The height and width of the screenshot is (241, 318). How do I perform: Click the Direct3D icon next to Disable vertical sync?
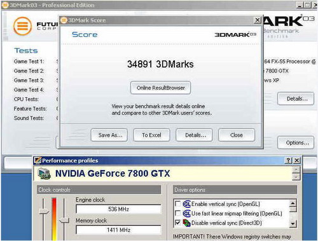point(187,223)
